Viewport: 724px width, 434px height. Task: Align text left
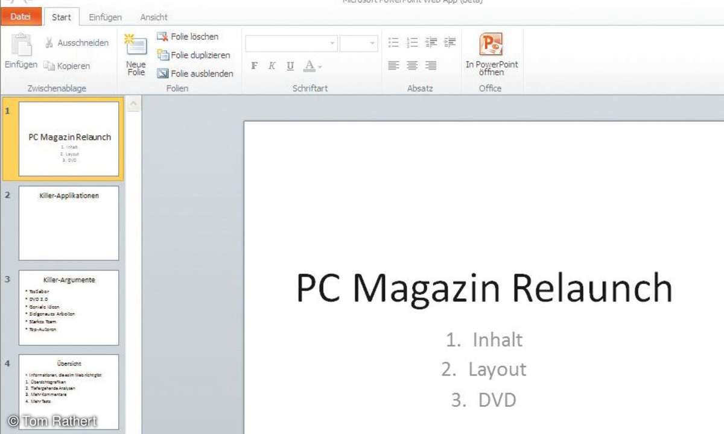click(x=393, y=66)
